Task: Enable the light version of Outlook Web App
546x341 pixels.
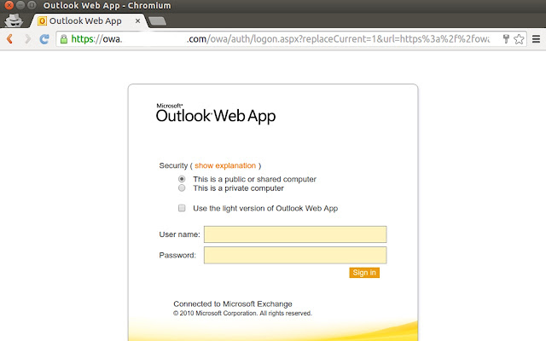Action: (x=182, y=208)
